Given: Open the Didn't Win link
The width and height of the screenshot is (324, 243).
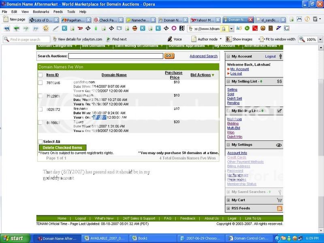Looking at the screenshot, I should [234, 137].
